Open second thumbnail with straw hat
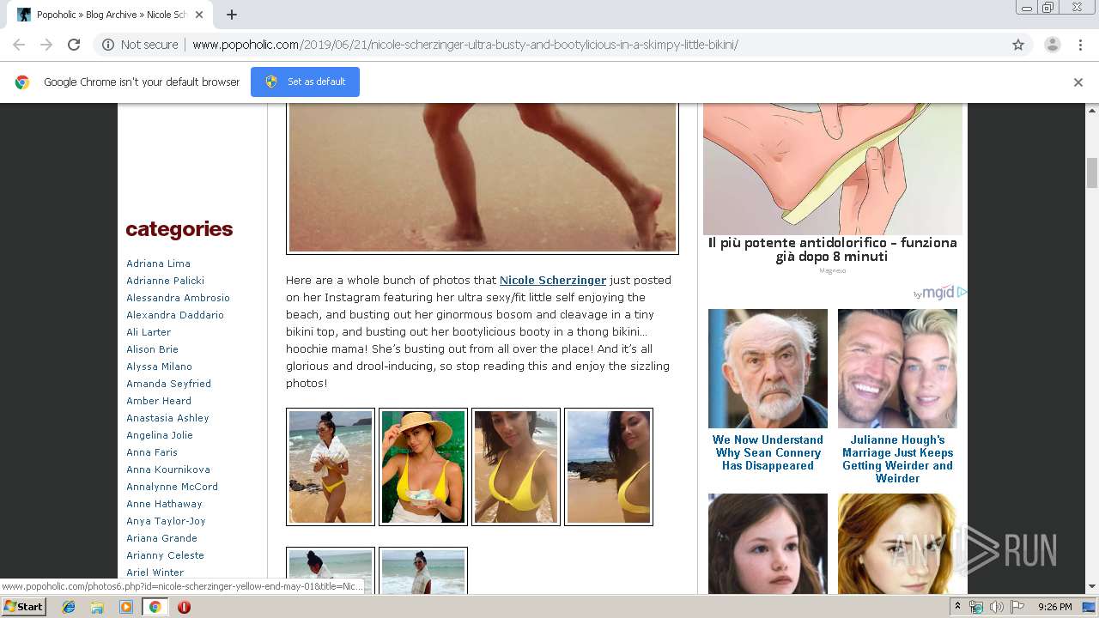Viewport: 1099px width, 618px height. pyautogui.click(x=423, y=467)
